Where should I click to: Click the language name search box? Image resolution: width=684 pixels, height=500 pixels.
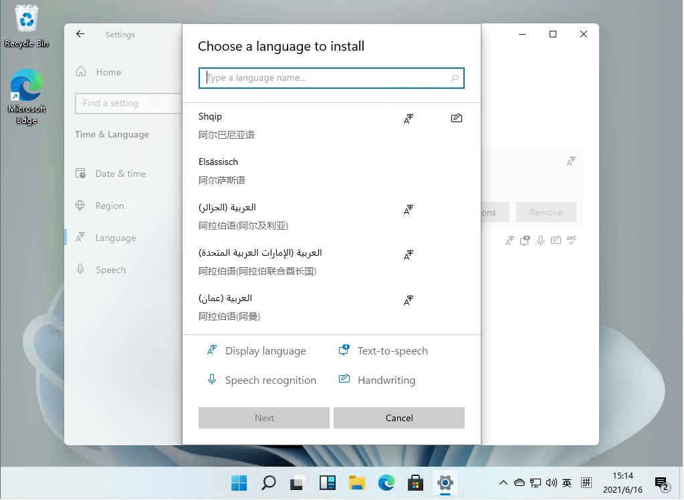[x=331, y=77]
